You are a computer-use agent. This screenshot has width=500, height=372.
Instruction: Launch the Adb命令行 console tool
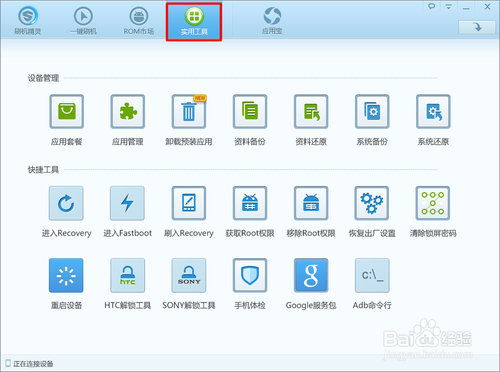pos(372,275)
